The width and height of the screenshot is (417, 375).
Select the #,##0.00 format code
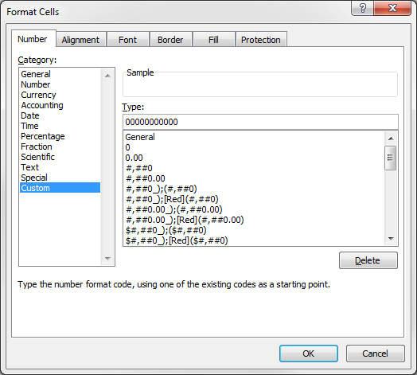[146, 178]
